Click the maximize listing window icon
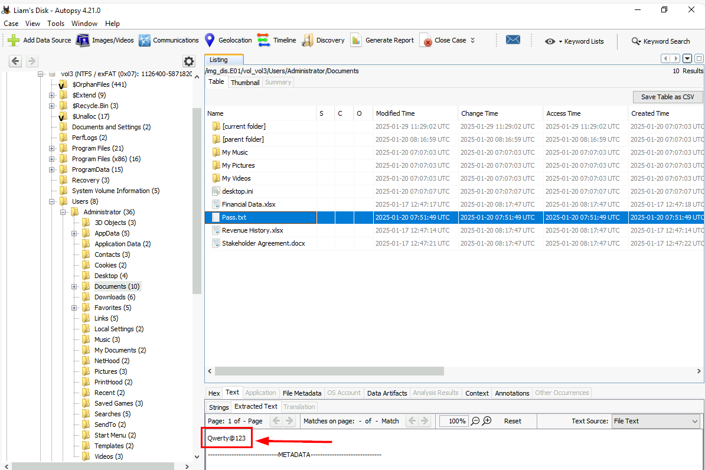The image size is (705, 470). [699, 58]
